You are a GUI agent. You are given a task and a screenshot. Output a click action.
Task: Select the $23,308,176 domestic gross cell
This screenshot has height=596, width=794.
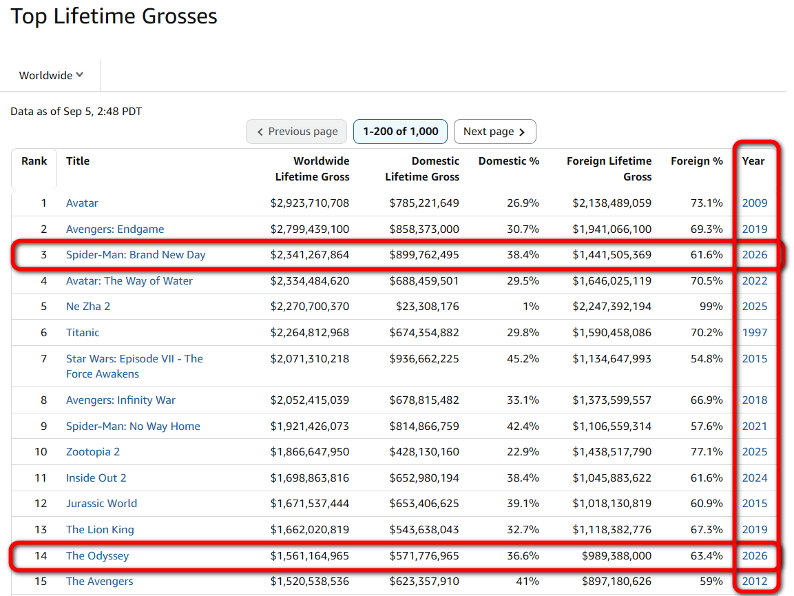click(428, 307)
